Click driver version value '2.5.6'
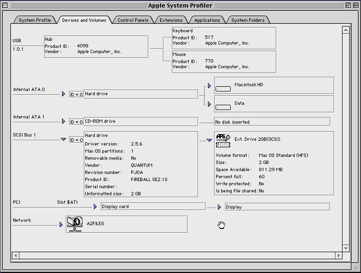This screenshot has height=273, width=361. (x=136, y=144)
